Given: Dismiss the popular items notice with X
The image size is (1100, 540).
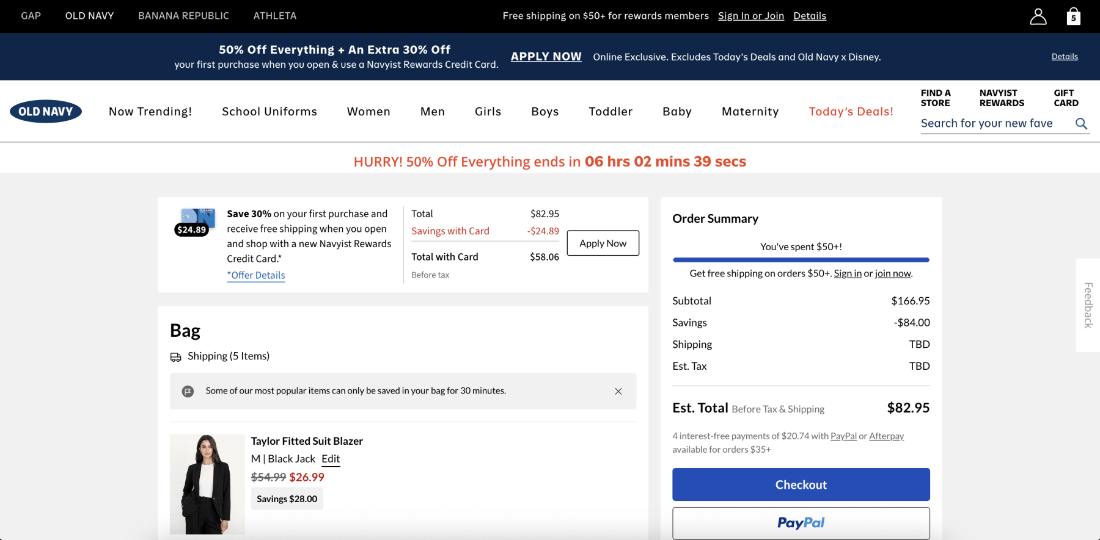Looking at the screenshot, I should pyautogui.click(x=618, y=391).
